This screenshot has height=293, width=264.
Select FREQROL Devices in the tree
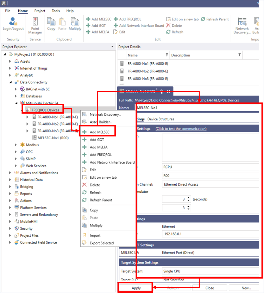click(45, 110)
